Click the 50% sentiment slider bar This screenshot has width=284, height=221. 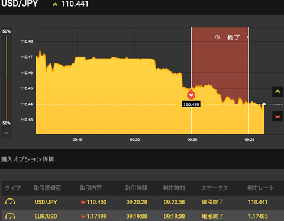point(7,78)
